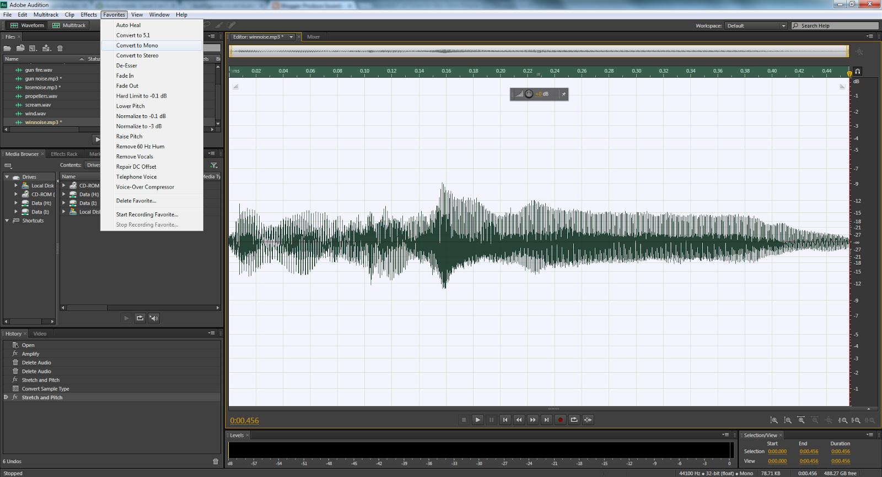Expand the Stretch and Pitch history entry
This screenshot has height=477, width=882.
6,397
